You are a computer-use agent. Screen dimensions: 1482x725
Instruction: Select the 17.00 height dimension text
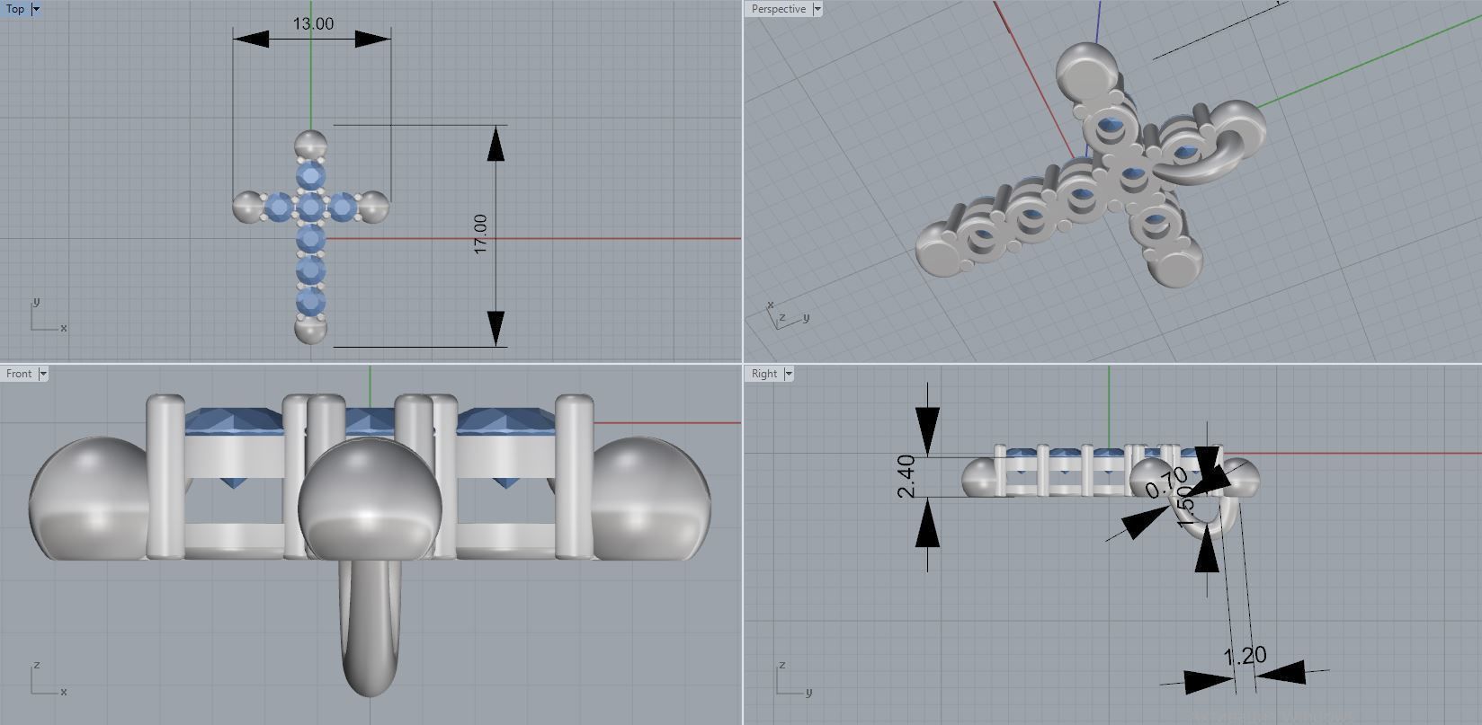click(x=480, y=234)
